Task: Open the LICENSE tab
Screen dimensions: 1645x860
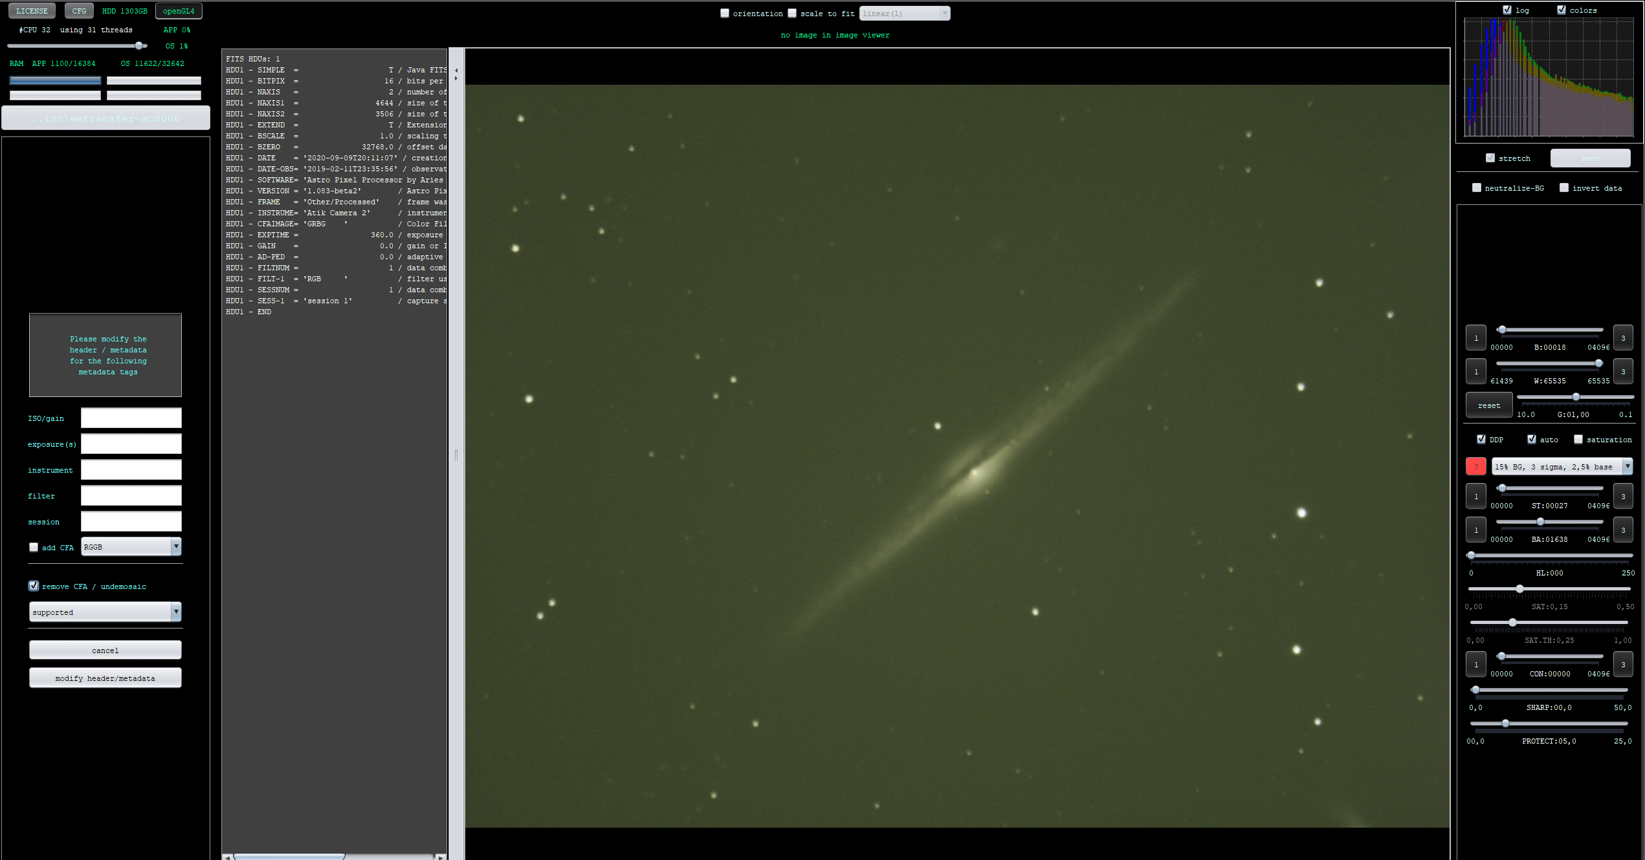Action: 32,11
